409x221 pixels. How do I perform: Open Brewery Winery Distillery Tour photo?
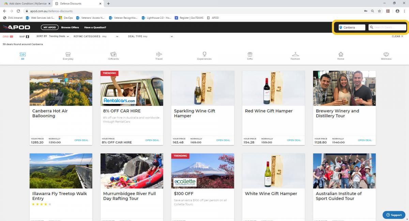[345, 88]
